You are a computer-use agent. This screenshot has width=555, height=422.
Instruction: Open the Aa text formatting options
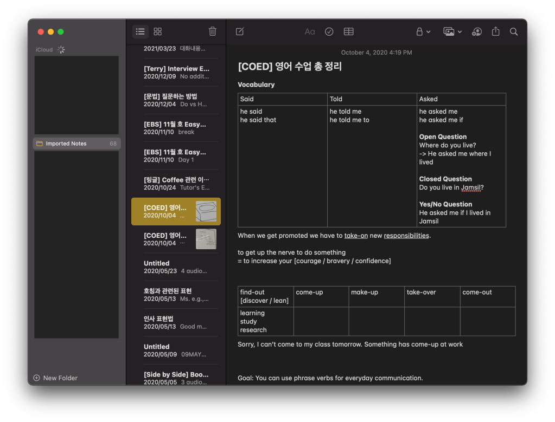[309, 31]
